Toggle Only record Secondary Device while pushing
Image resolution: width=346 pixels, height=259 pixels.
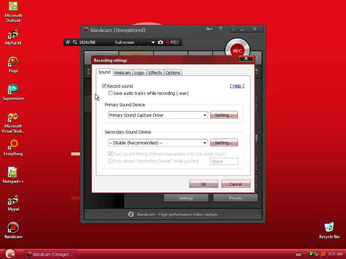pyautogui.click(x=110, y=161)
